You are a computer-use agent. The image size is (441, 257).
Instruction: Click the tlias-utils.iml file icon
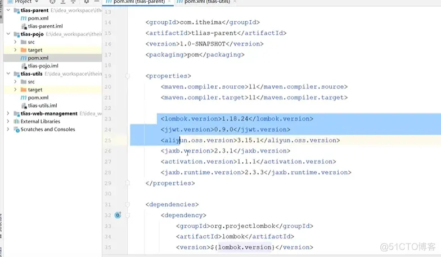24,105
